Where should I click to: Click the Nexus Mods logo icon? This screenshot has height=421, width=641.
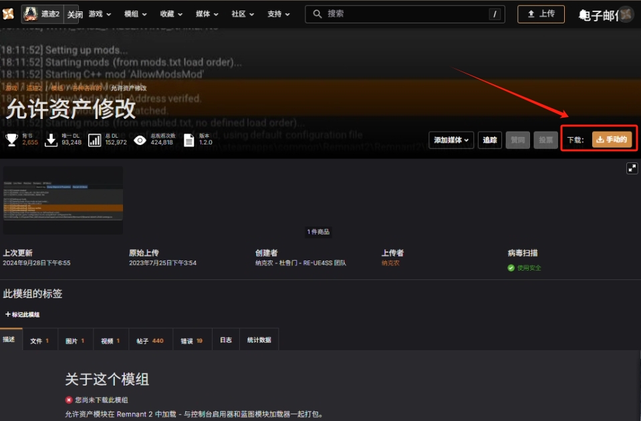pyautogui.click(x=8, y=14)
